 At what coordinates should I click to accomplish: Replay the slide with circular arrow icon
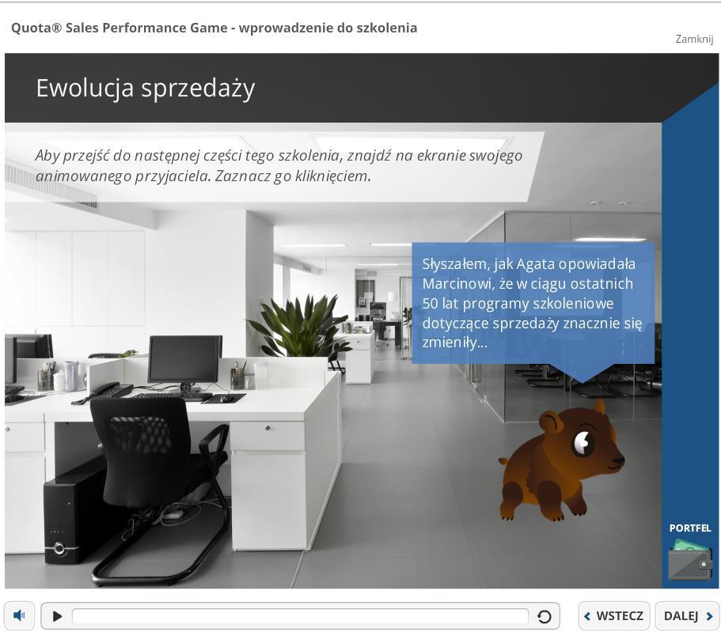coord(544,616)
